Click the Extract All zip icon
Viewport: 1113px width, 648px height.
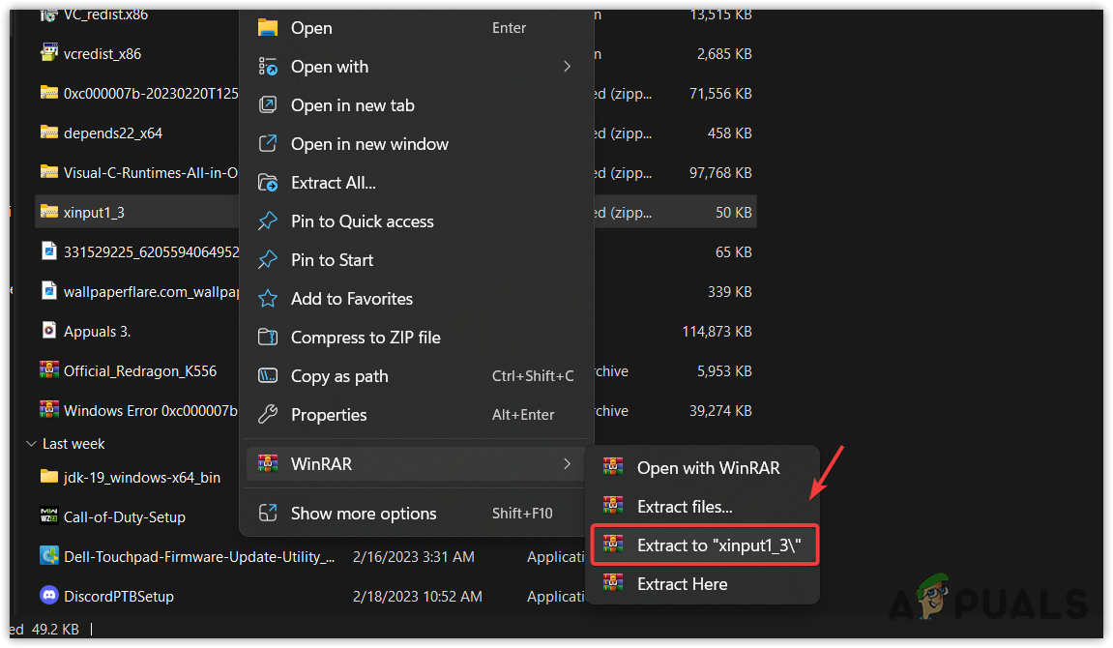click(267, 182)
